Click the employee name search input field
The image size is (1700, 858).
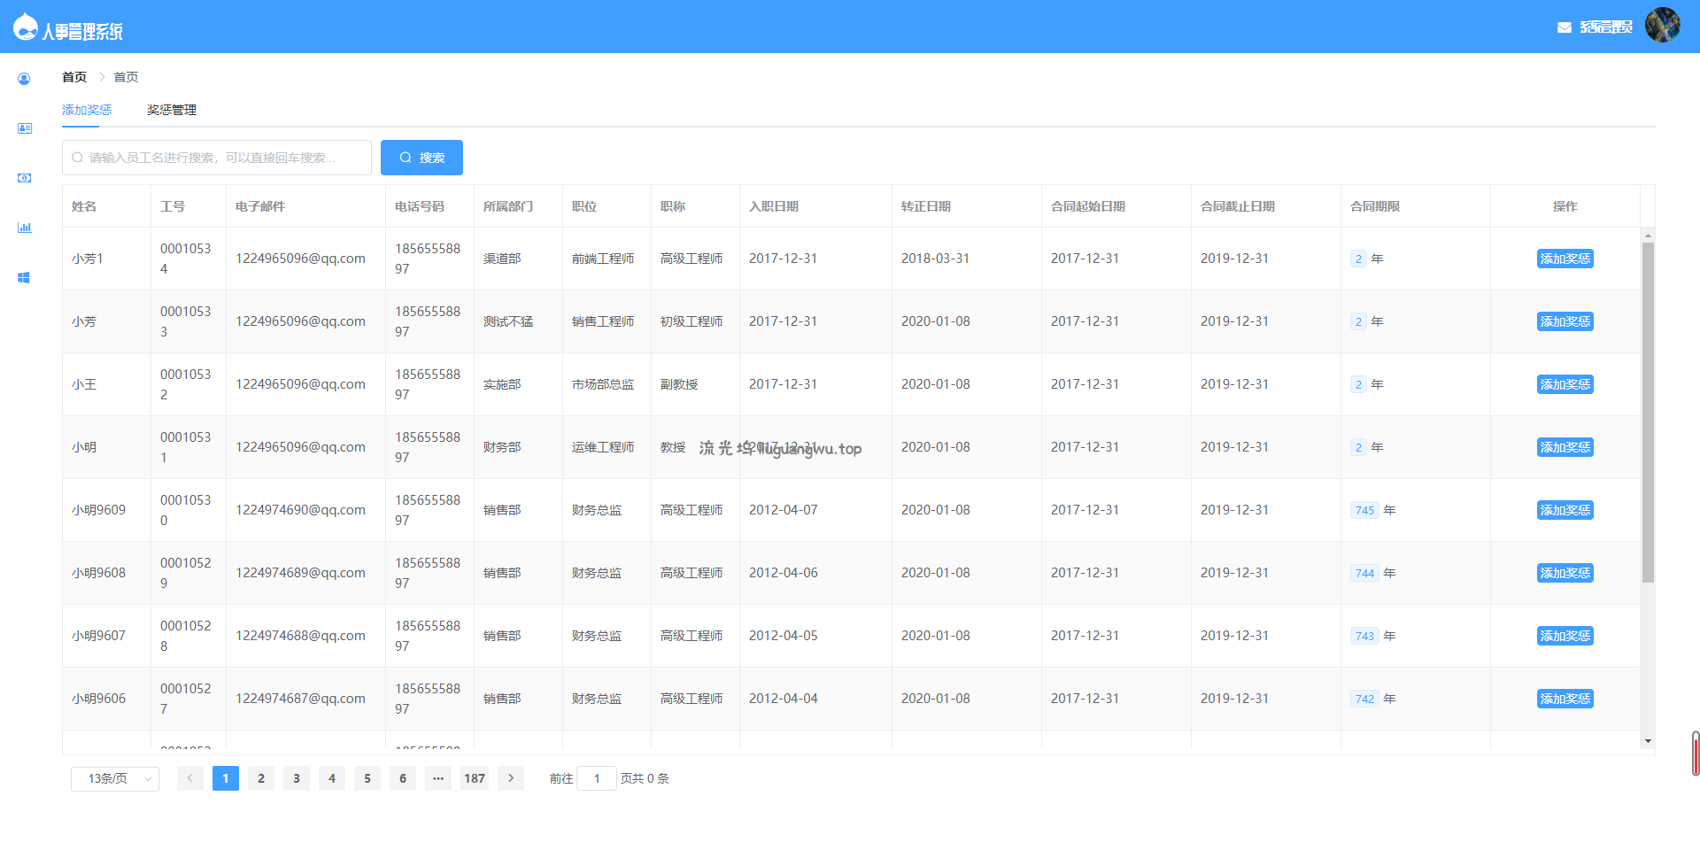tap(216, 157)
